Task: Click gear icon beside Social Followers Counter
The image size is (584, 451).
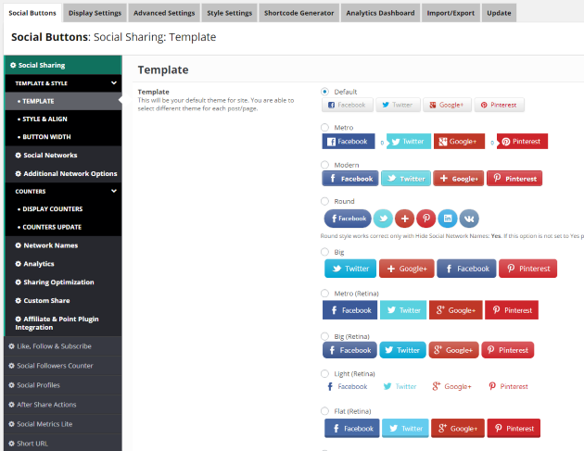Action: (11, 366)
